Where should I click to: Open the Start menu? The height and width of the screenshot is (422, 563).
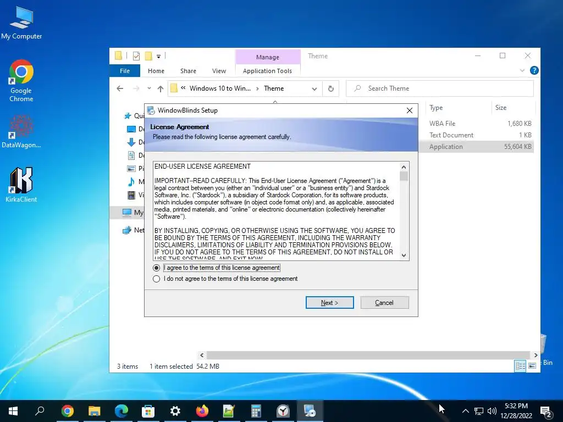click(x=13, y=411)
